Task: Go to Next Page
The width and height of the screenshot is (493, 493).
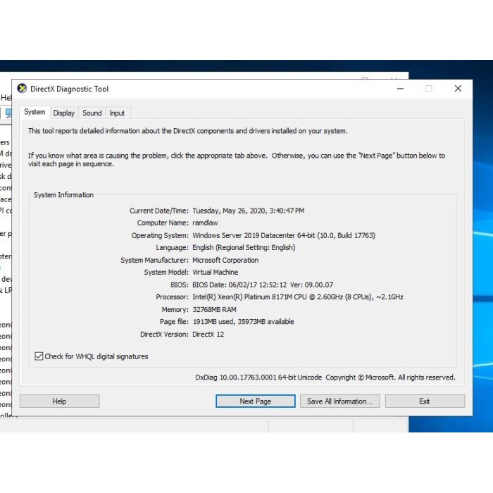Action: 255,401
